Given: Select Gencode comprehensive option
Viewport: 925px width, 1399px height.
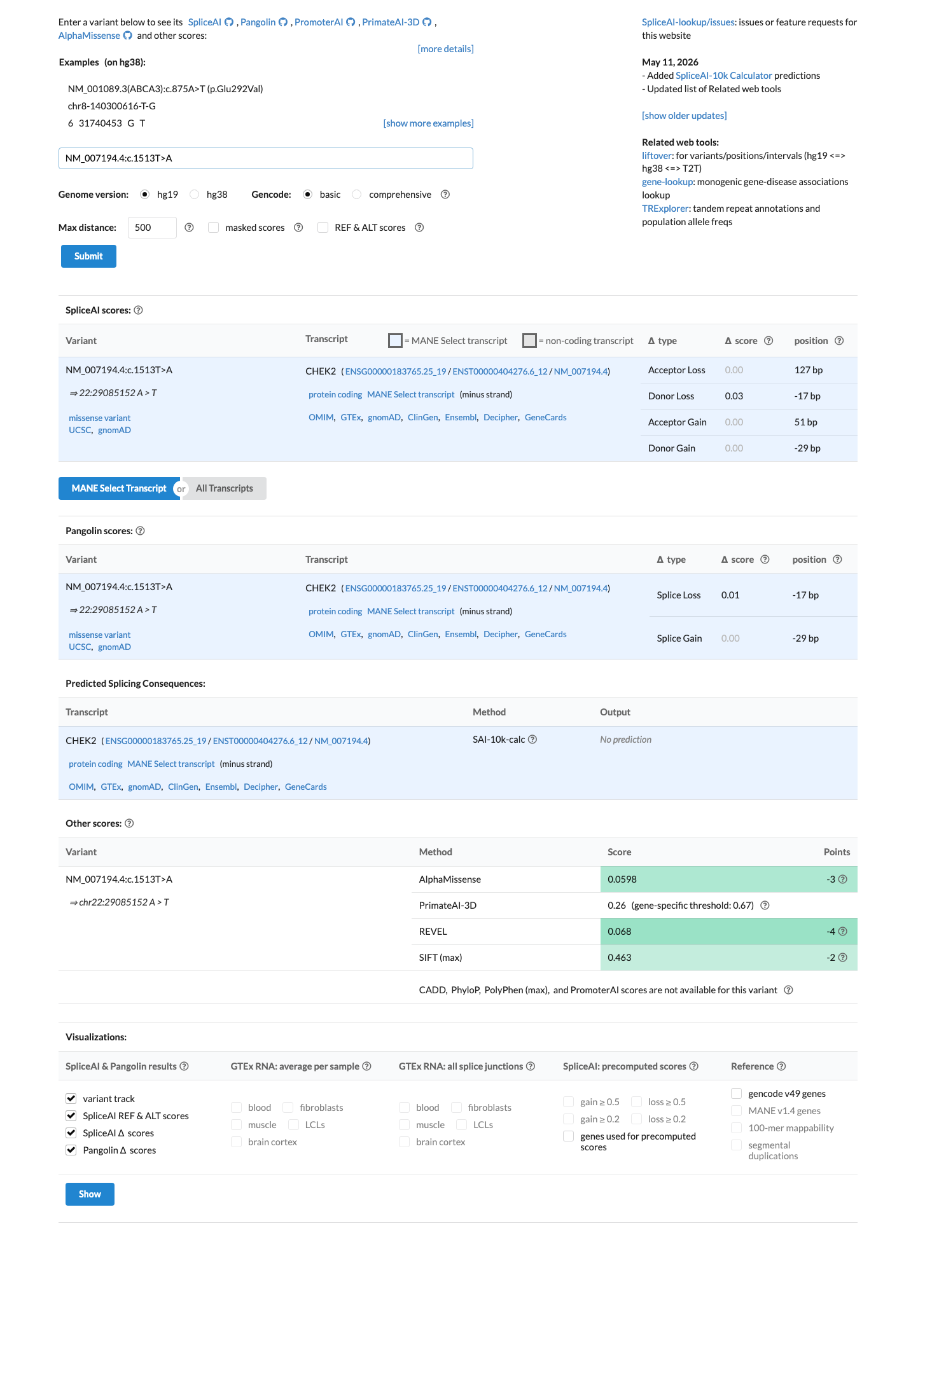Looking at the screenshot, I should (357, 195).
